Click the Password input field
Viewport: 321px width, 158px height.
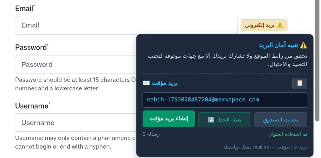click(x=76, y=64)
